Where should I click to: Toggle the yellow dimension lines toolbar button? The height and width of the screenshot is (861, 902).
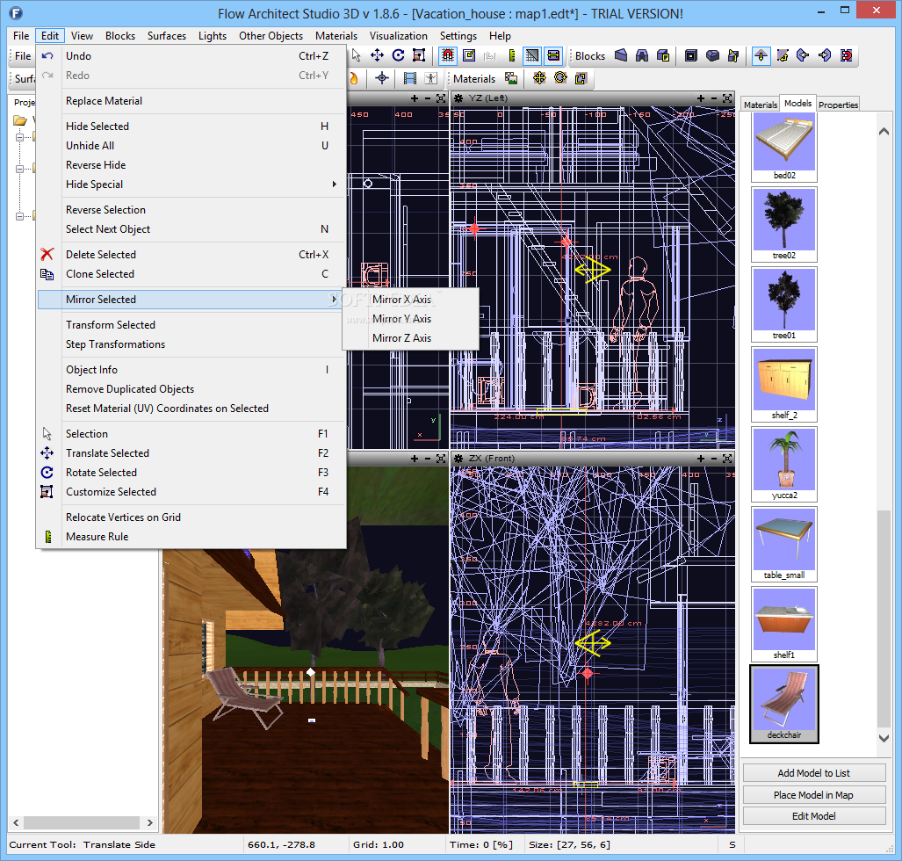[553, 55]
